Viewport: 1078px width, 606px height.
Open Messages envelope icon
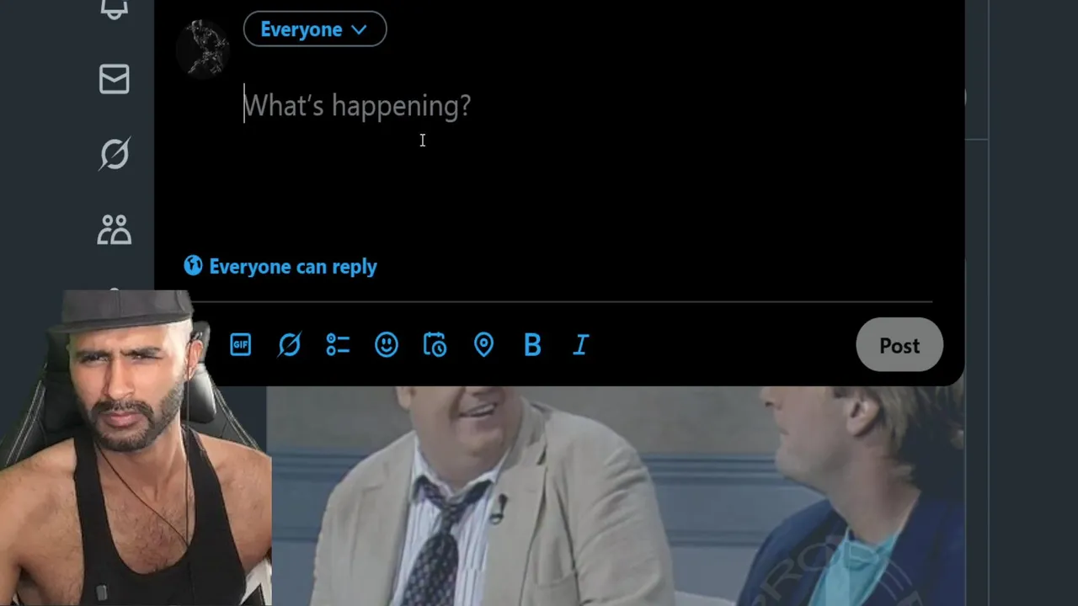115,79
